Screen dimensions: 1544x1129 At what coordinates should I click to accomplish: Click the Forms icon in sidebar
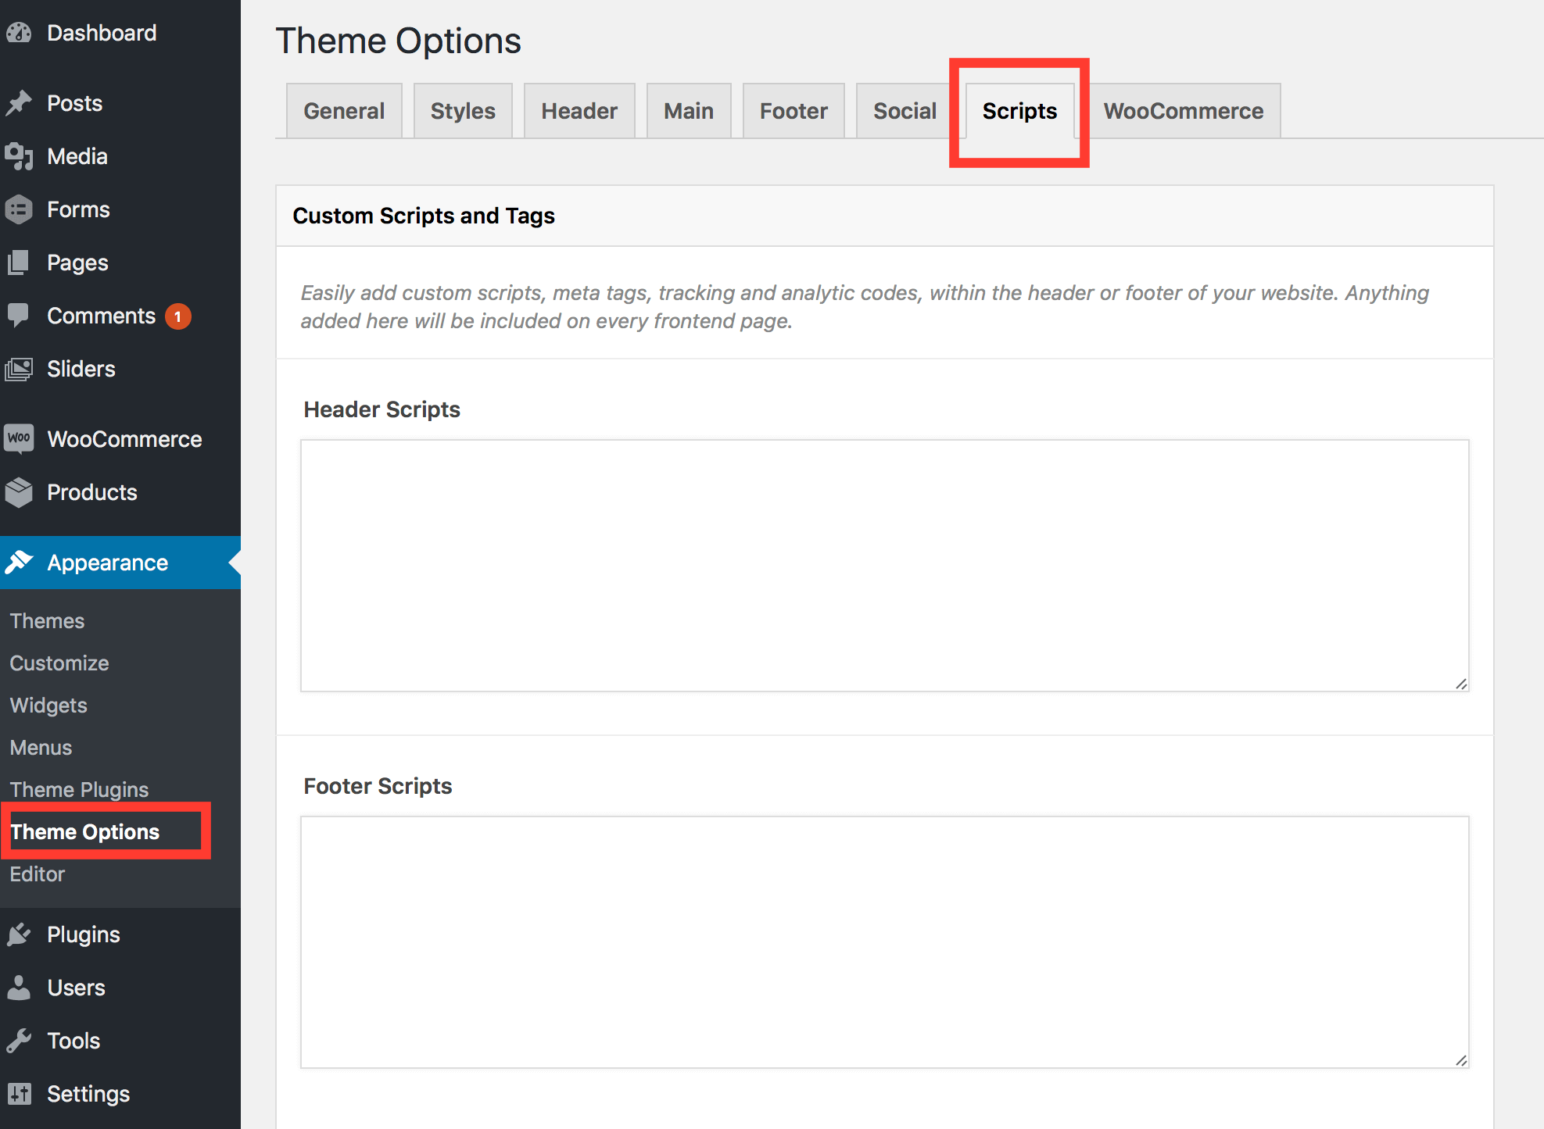coord(19,209)
